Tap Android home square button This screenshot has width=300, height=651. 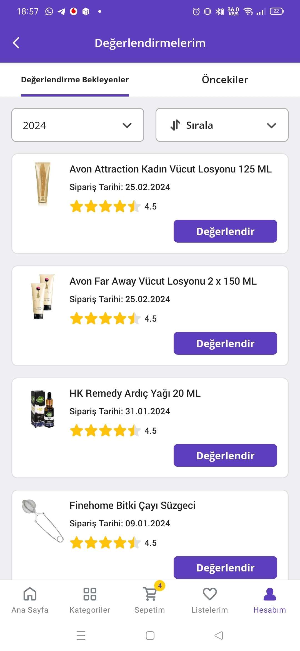150,635
